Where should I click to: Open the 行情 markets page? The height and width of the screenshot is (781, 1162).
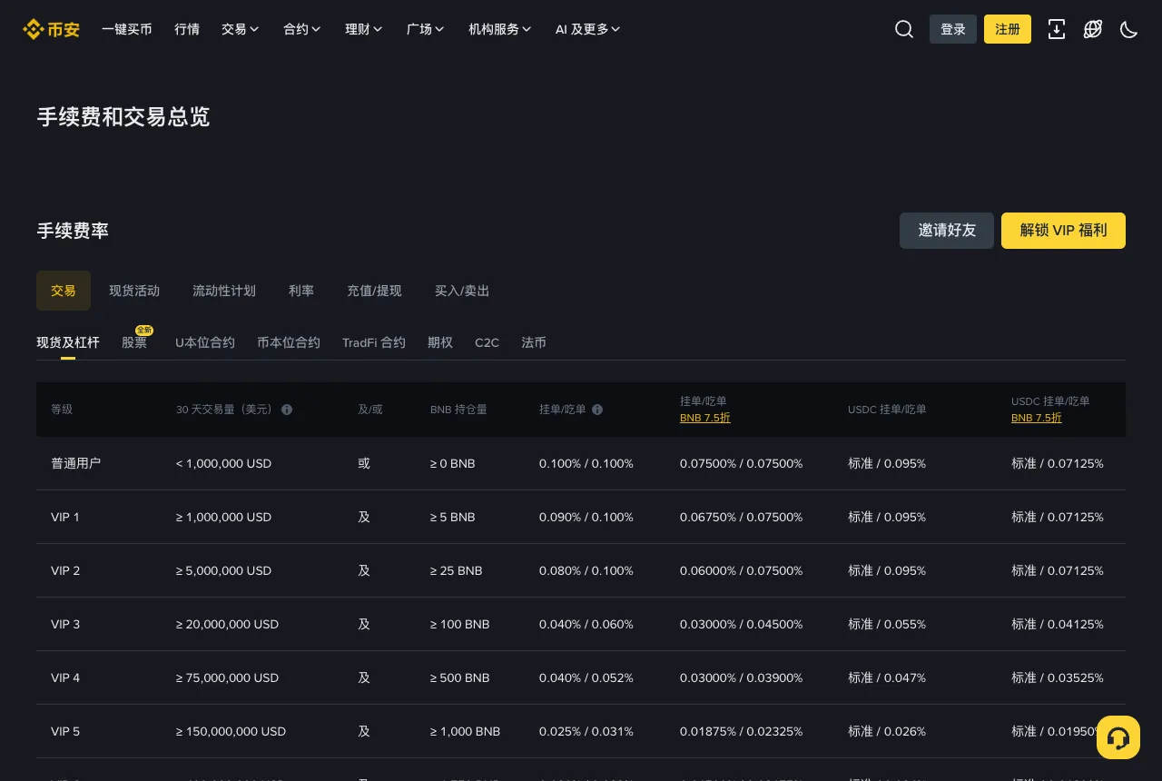[187, 29]
